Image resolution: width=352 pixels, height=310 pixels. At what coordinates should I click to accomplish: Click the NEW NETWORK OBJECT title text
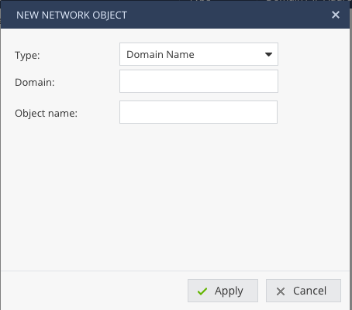coord(71,15)
